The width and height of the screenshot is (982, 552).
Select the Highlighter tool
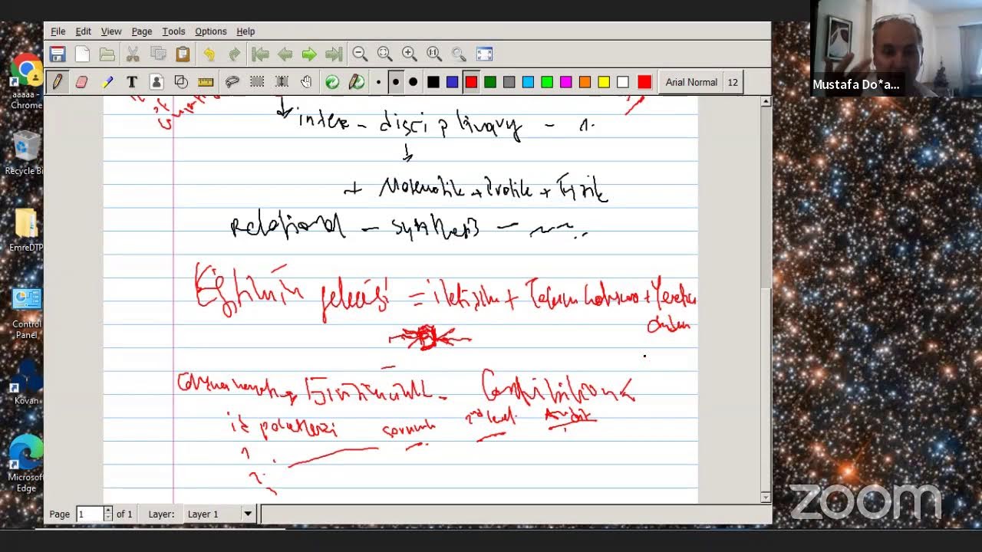[x=107, y=82]
